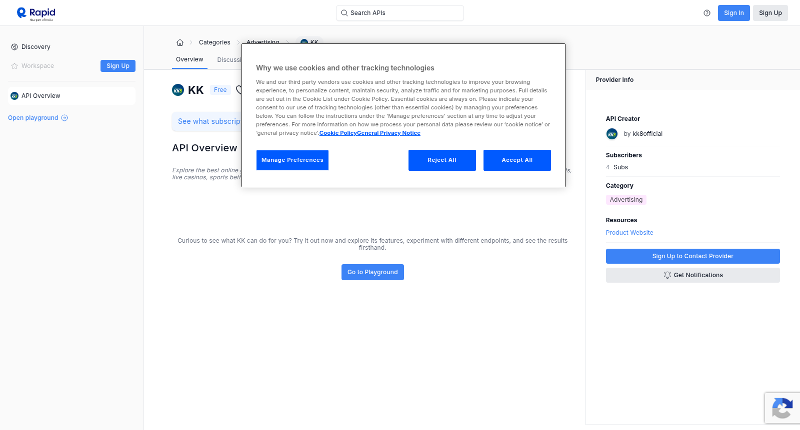Click the '4 Subs' subscriber count
Image resolution: width=800 pixels, height=430 pixels.
click(617, 167)
